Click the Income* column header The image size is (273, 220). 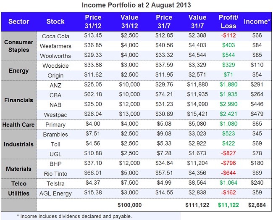click(255, 21)
